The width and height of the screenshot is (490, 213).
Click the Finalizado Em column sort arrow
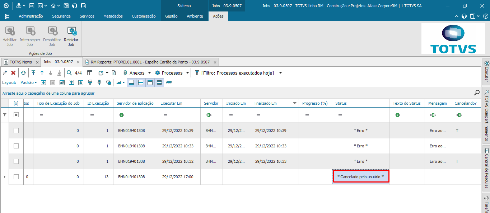(x=295, y=103)
